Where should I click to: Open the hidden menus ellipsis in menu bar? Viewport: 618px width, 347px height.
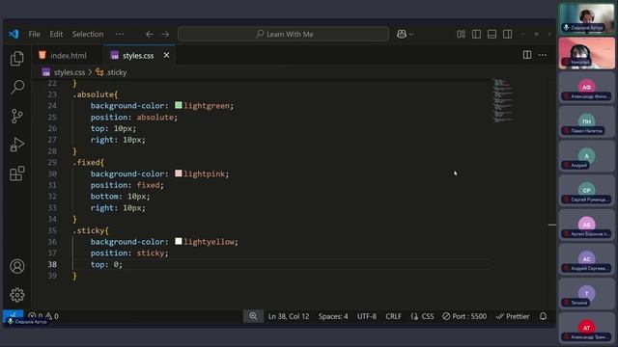(x=120, y=35)
